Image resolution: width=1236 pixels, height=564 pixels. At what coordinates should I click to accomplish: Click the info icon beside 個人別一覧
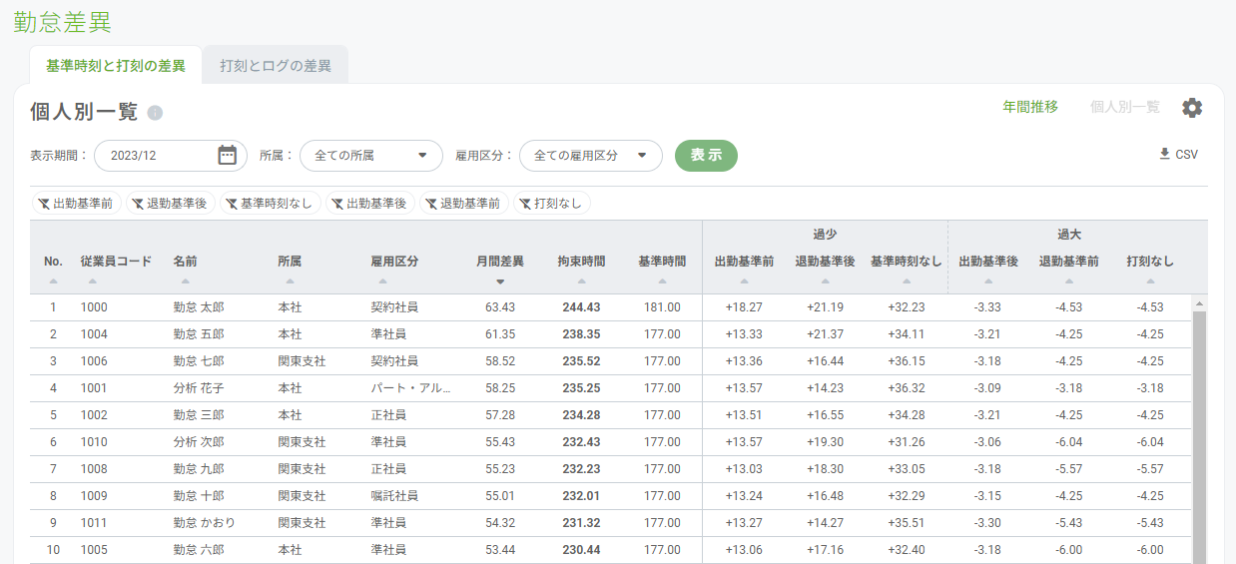tap(155, 113)
